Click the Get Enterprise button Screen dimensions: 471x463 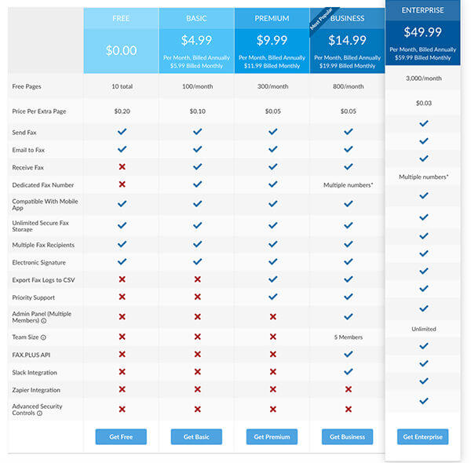pos(422,436)
